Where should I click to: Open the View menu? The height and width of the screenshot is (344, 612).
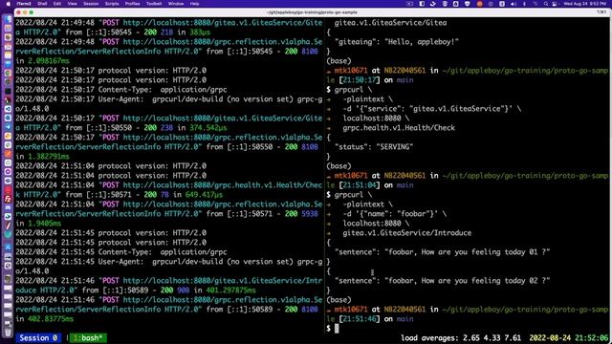click(x=73, y=4)
